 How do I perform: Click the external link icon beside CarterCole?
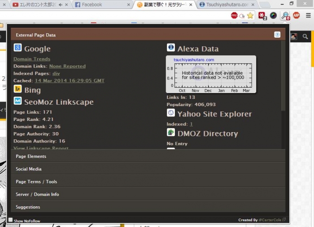284,219
